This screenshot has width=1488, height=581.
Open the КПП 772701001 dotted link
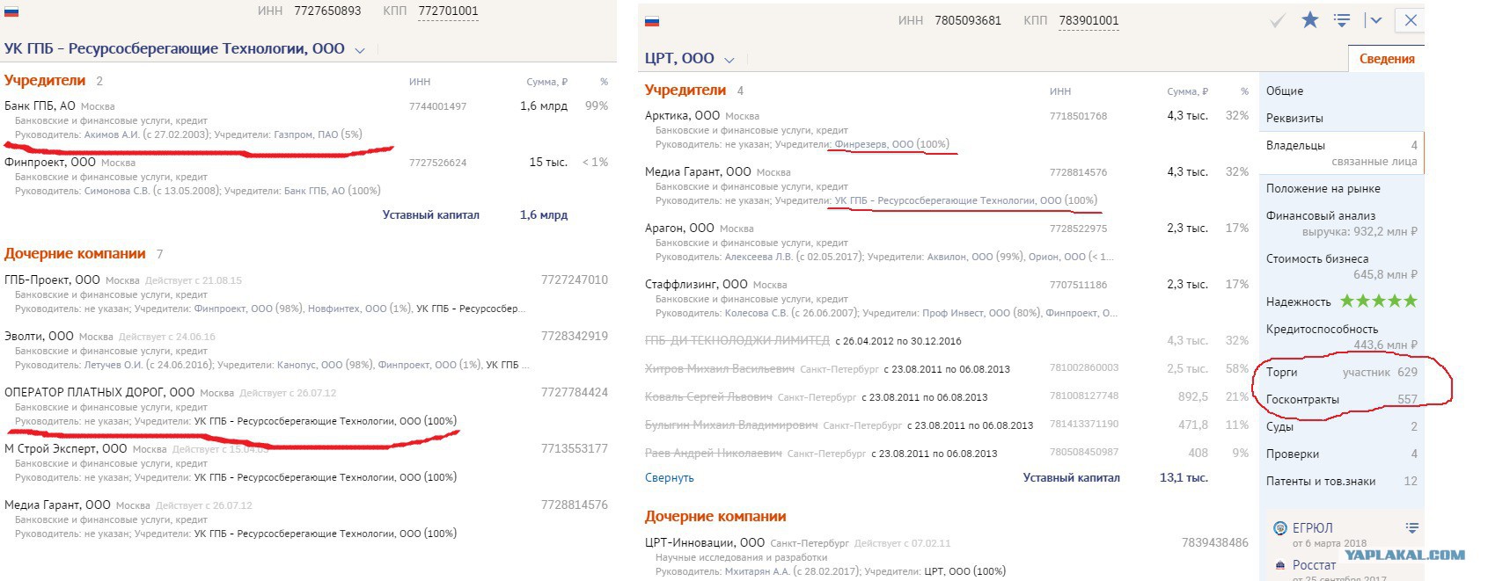[448, 11]
